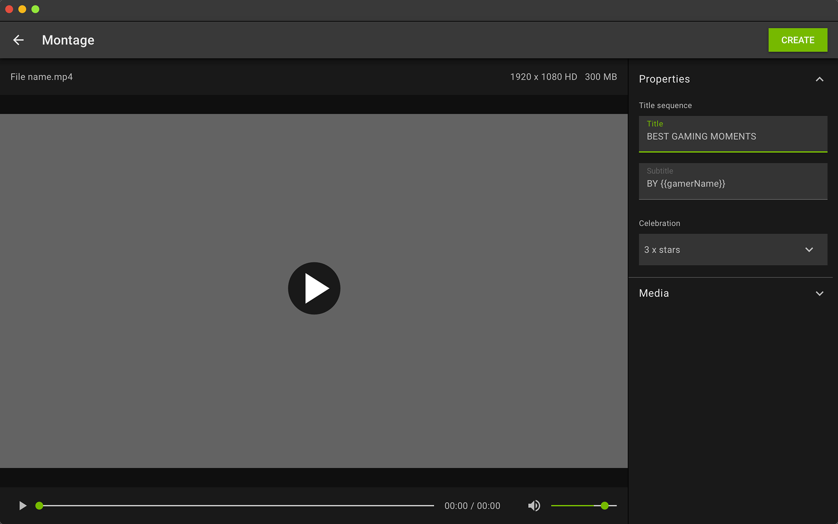Image resolution: width=838 pixels, height=524 pixels.
Task: Close the window with the red button
Action: point(9,9)
